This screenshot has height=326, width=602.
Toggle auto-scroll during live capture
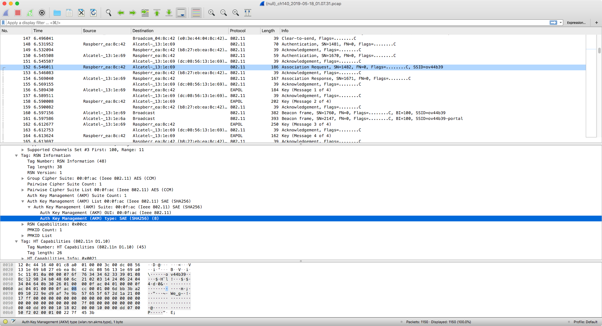(181, 13)
